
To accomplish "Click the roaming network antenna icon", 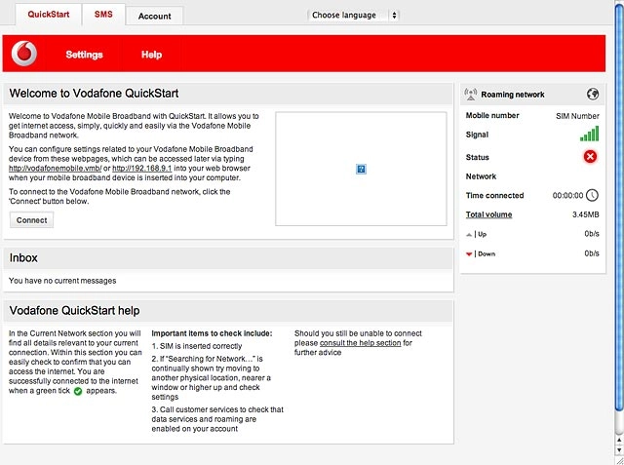I will click(x=471, y=95).
